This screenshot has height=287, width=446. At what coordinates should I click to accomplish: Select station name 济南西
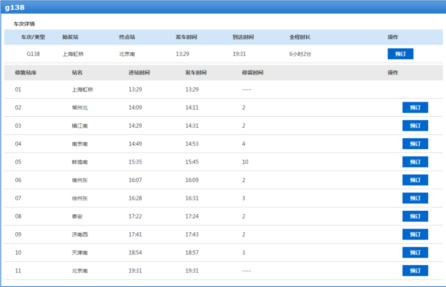(x=80, y=234)
